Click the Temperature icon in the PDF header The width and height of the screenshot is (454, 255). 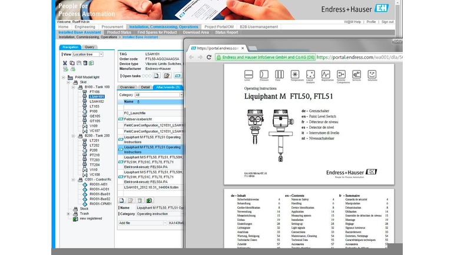(295, 75)
